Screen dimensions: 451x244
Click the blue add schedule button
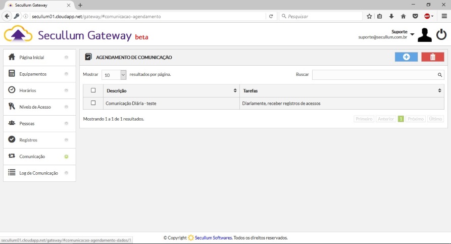click(406, 57)
